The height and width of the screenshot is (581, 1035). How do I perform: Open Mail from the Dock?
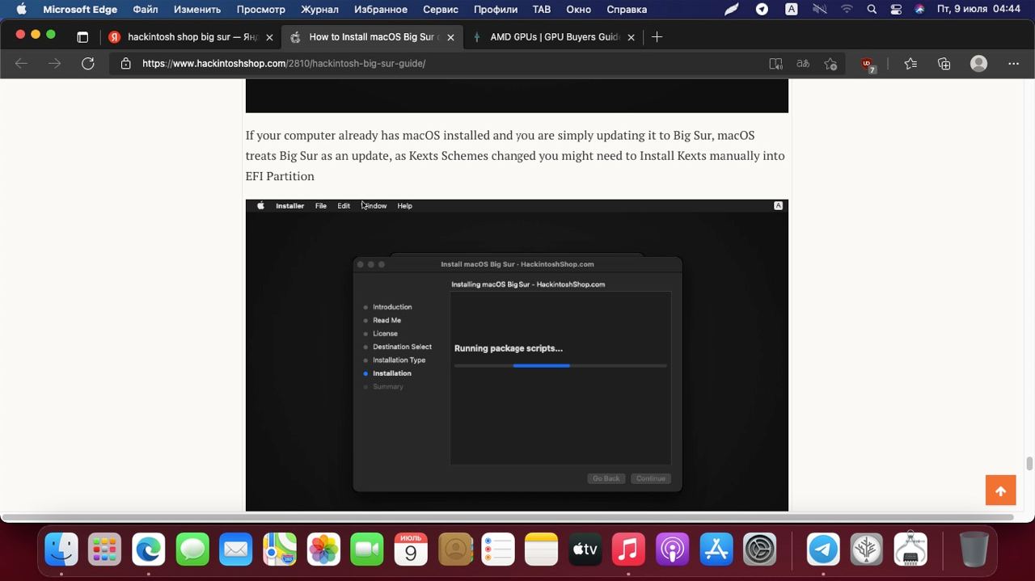tap(236, 549)
